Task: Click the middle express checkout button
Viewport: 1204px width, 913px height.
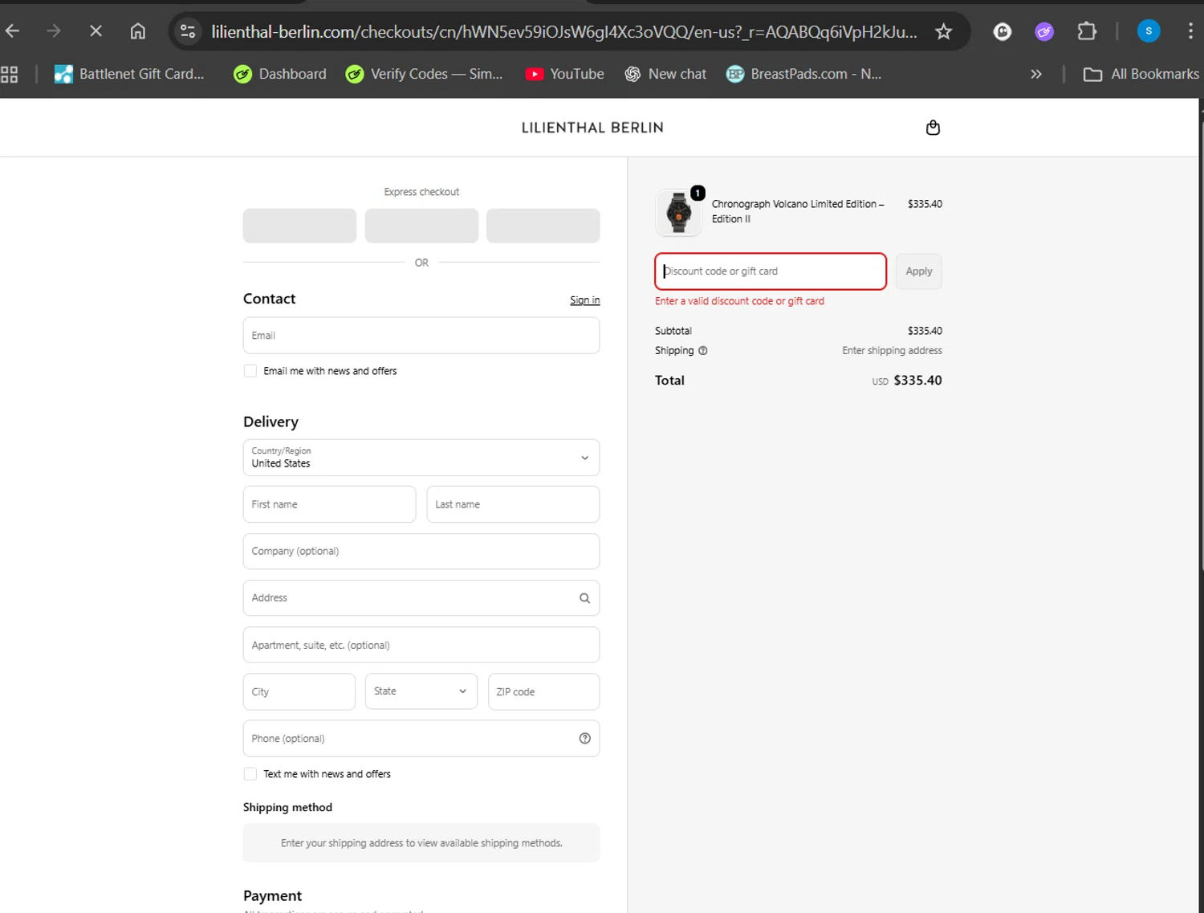Action: tap(421, 226)
